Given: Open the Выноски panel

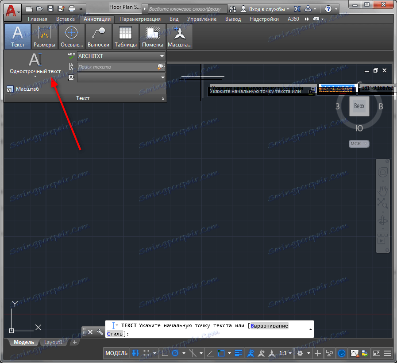Looking at the screenshot, I should pos(99,36).
